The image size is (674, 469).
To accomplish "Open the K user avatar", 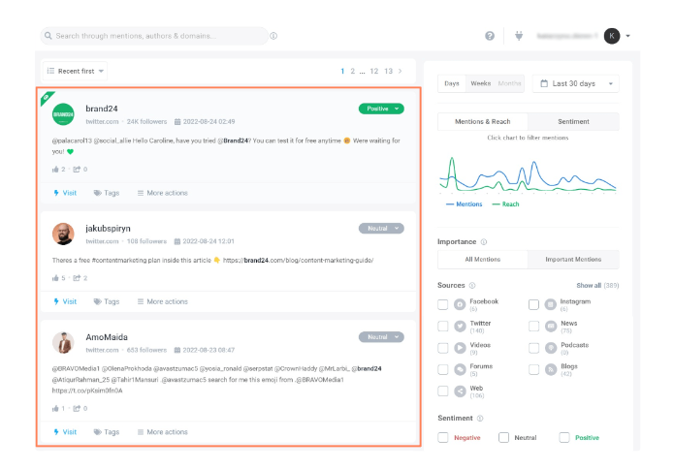I will 612,36.
